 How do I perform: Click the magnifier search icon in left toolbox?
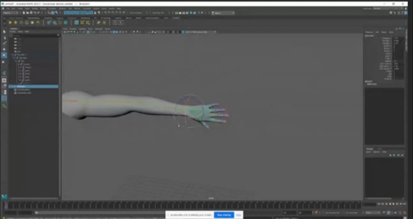(x=4, y=105)
